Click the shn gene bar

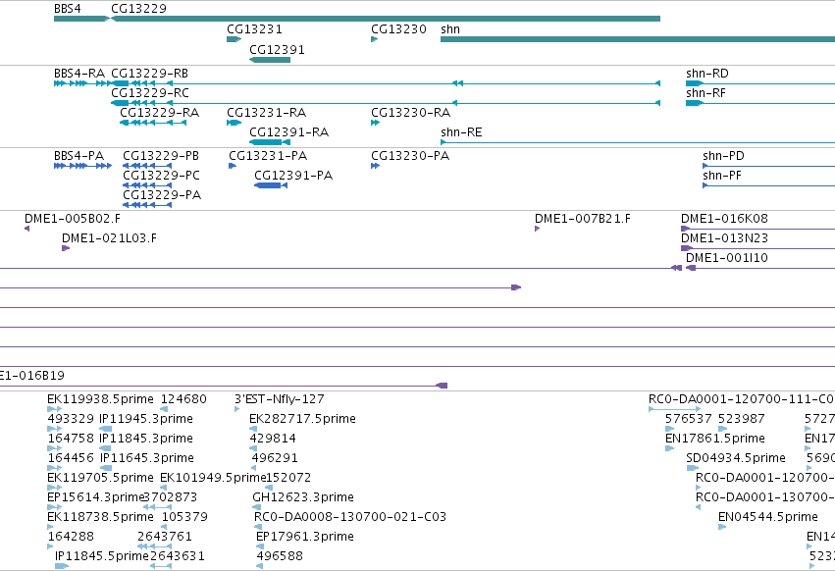point(638,39)
